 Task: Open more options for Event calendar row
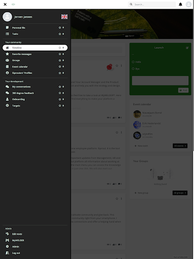(x=63, y=67)
